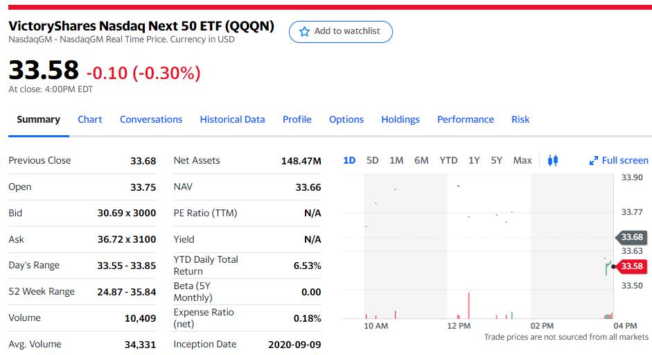This screenshot has width=652, height=355.
Task: Click the gray 33.68 previous close marker
Action: [631, 237]
